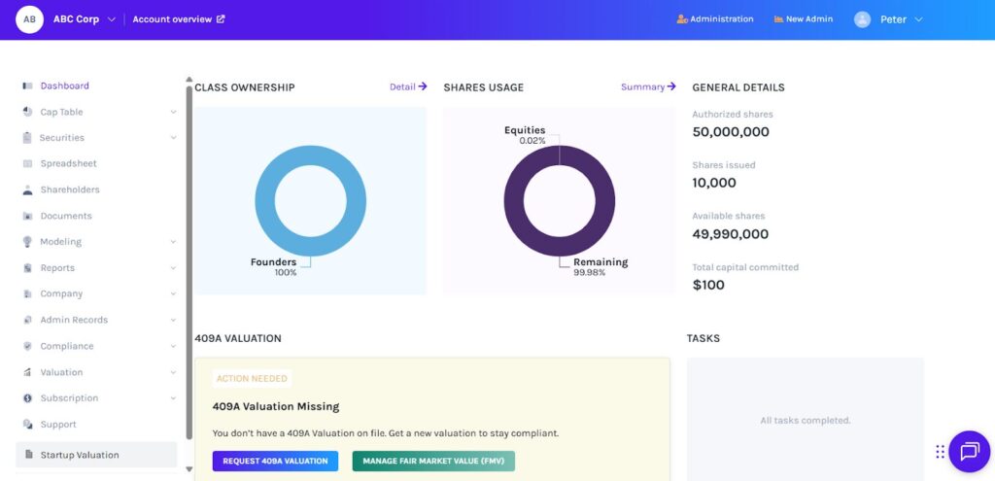
Task: Click the Compliance shield icon
Action: (x=28, y=346)
